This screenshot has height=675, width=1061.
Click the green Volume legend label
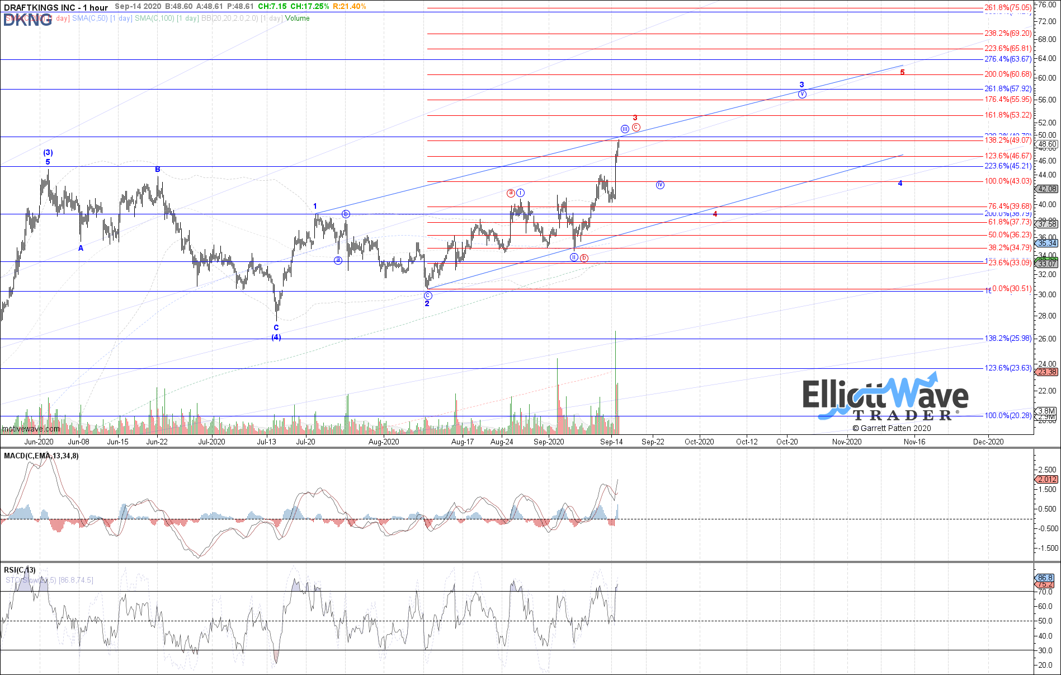[x=297, y=18]
